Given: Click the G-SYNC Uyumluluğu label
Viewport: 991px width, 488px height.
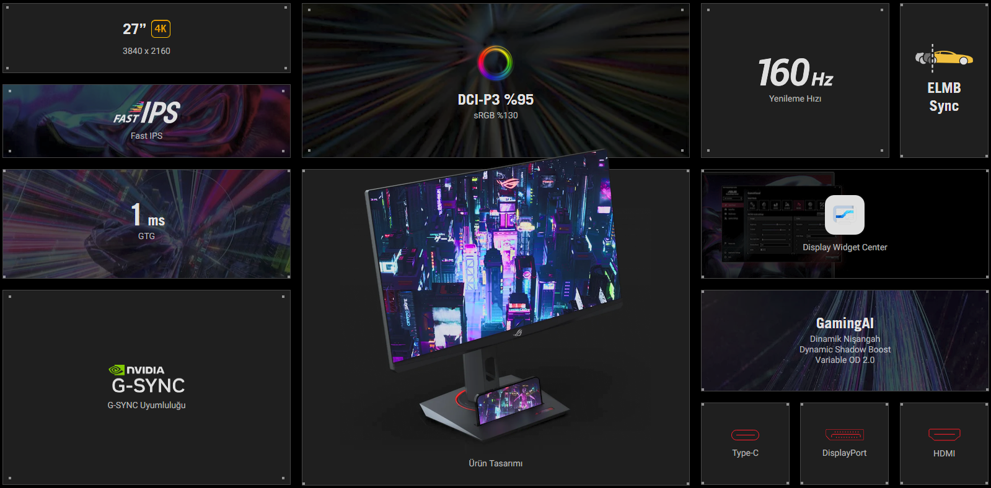Looking at the screenshot, I should pos(147,405).
